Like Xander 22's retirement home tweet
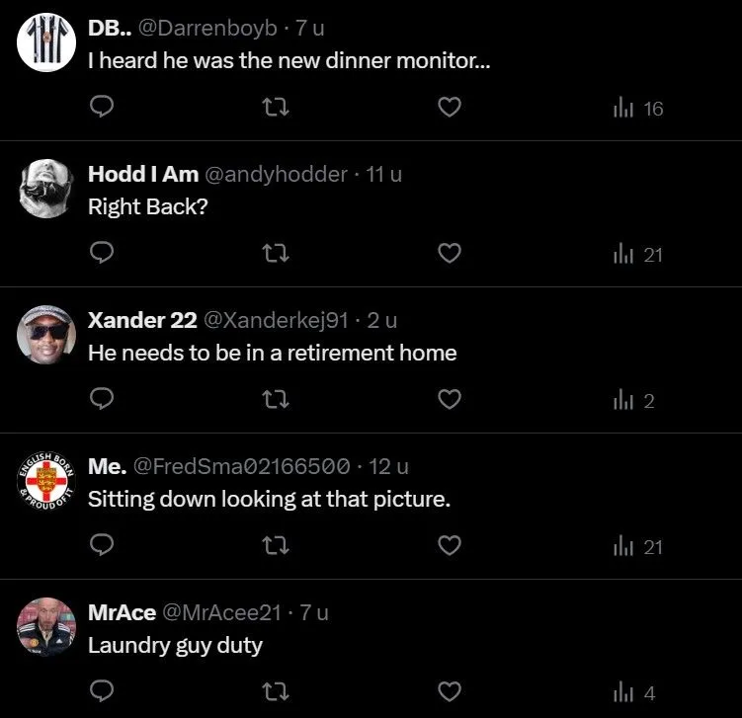Viewport: 742px width, 718px height. 450,400
